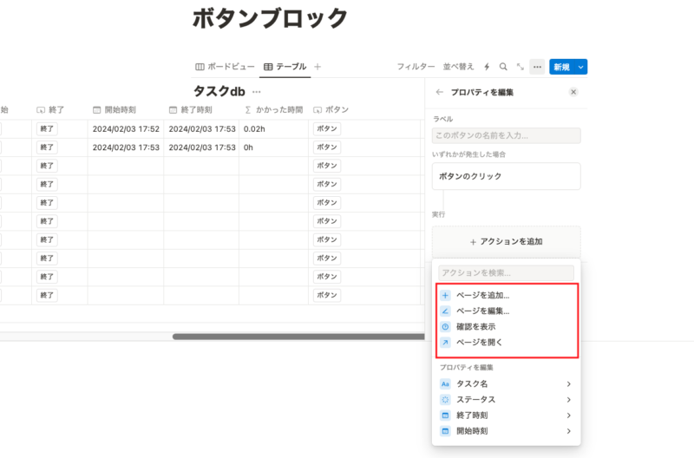Click the タスクdb database title
This screenshot has height=458, width=694.
click(219, 92)
